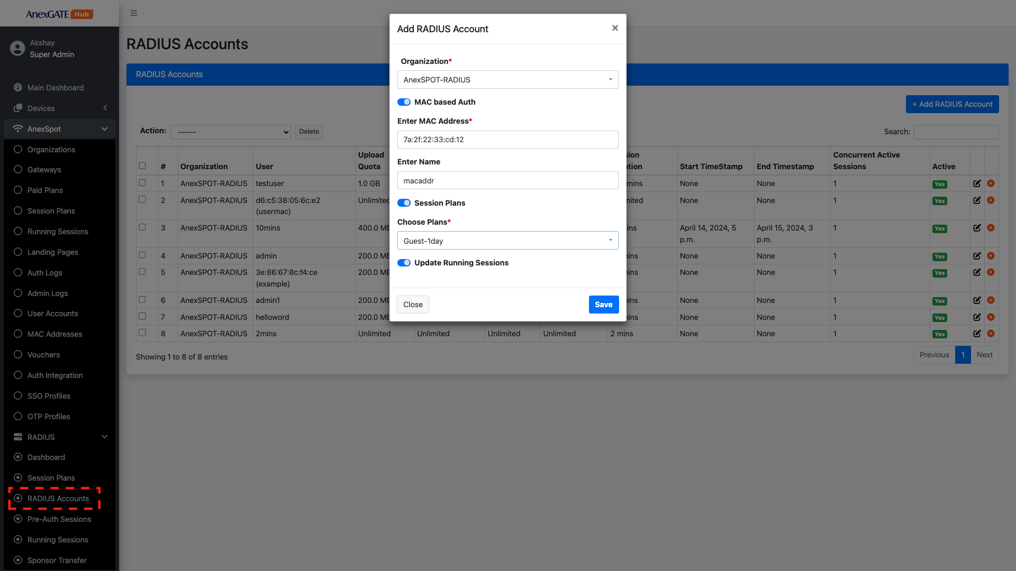Turn off Update Running Sessions toggle
1016x571 pixels.
click(404, 263)
